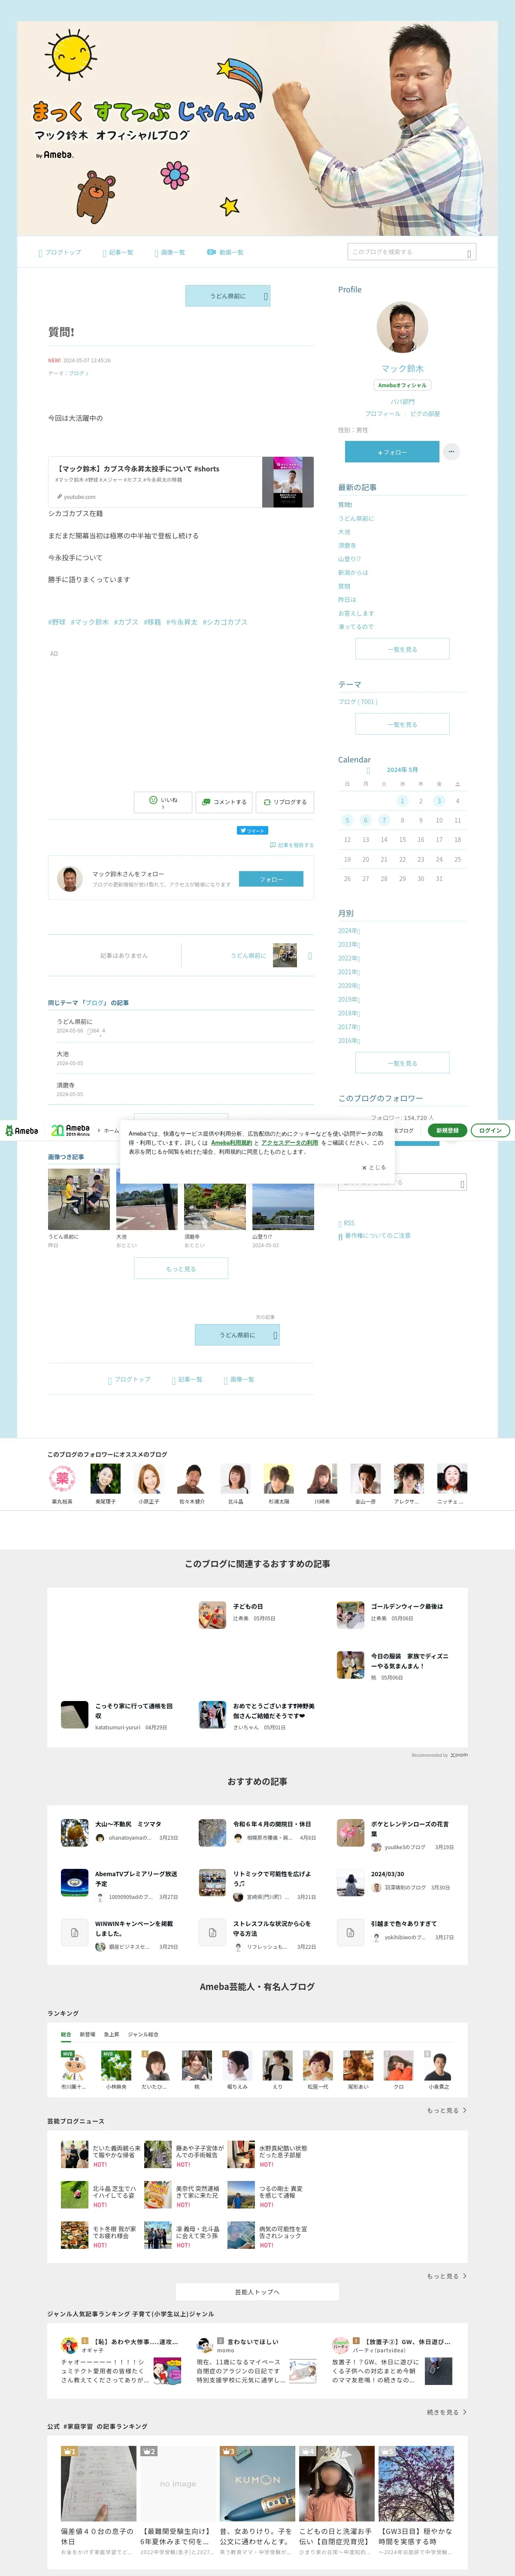Go to next article うどん県前に at top
The image size is (515, 2576).
(227, 296)
